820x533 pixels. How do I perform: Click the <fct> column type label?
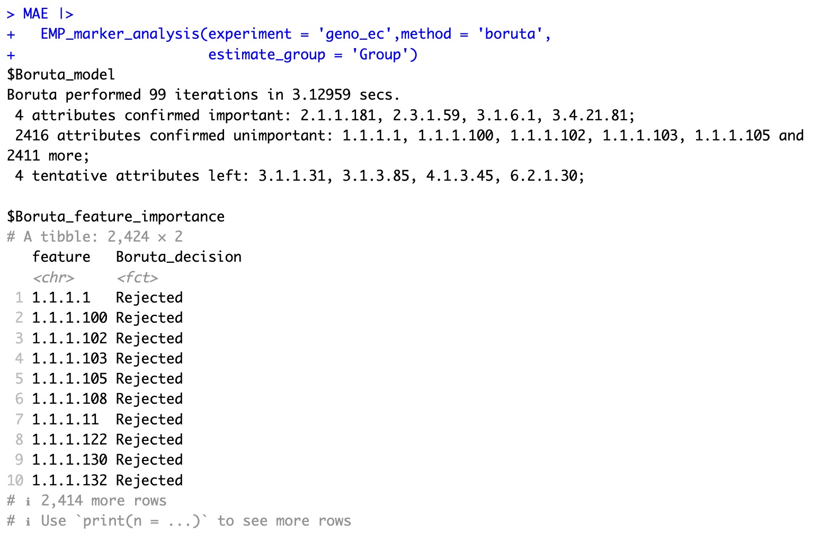pos(137,278)
